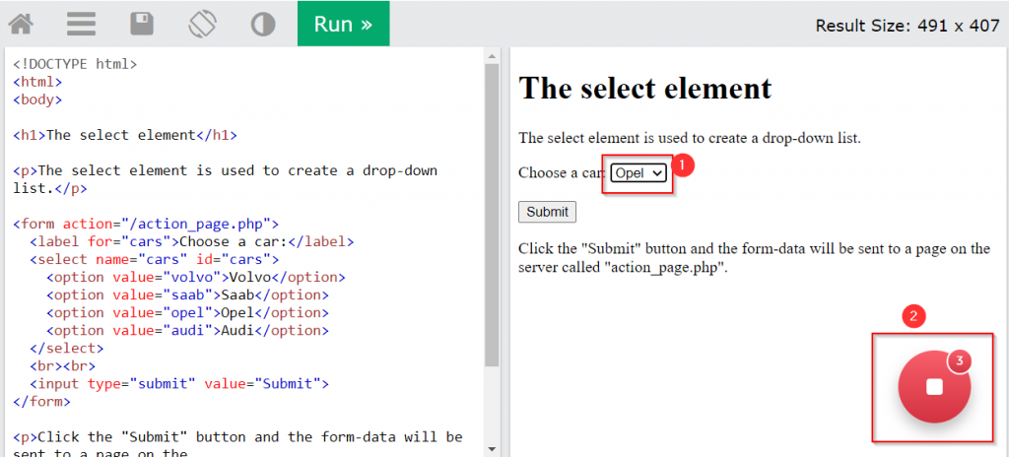Click the Audi option code line
The image size is (1009, 457).
[x=188, y=331]
